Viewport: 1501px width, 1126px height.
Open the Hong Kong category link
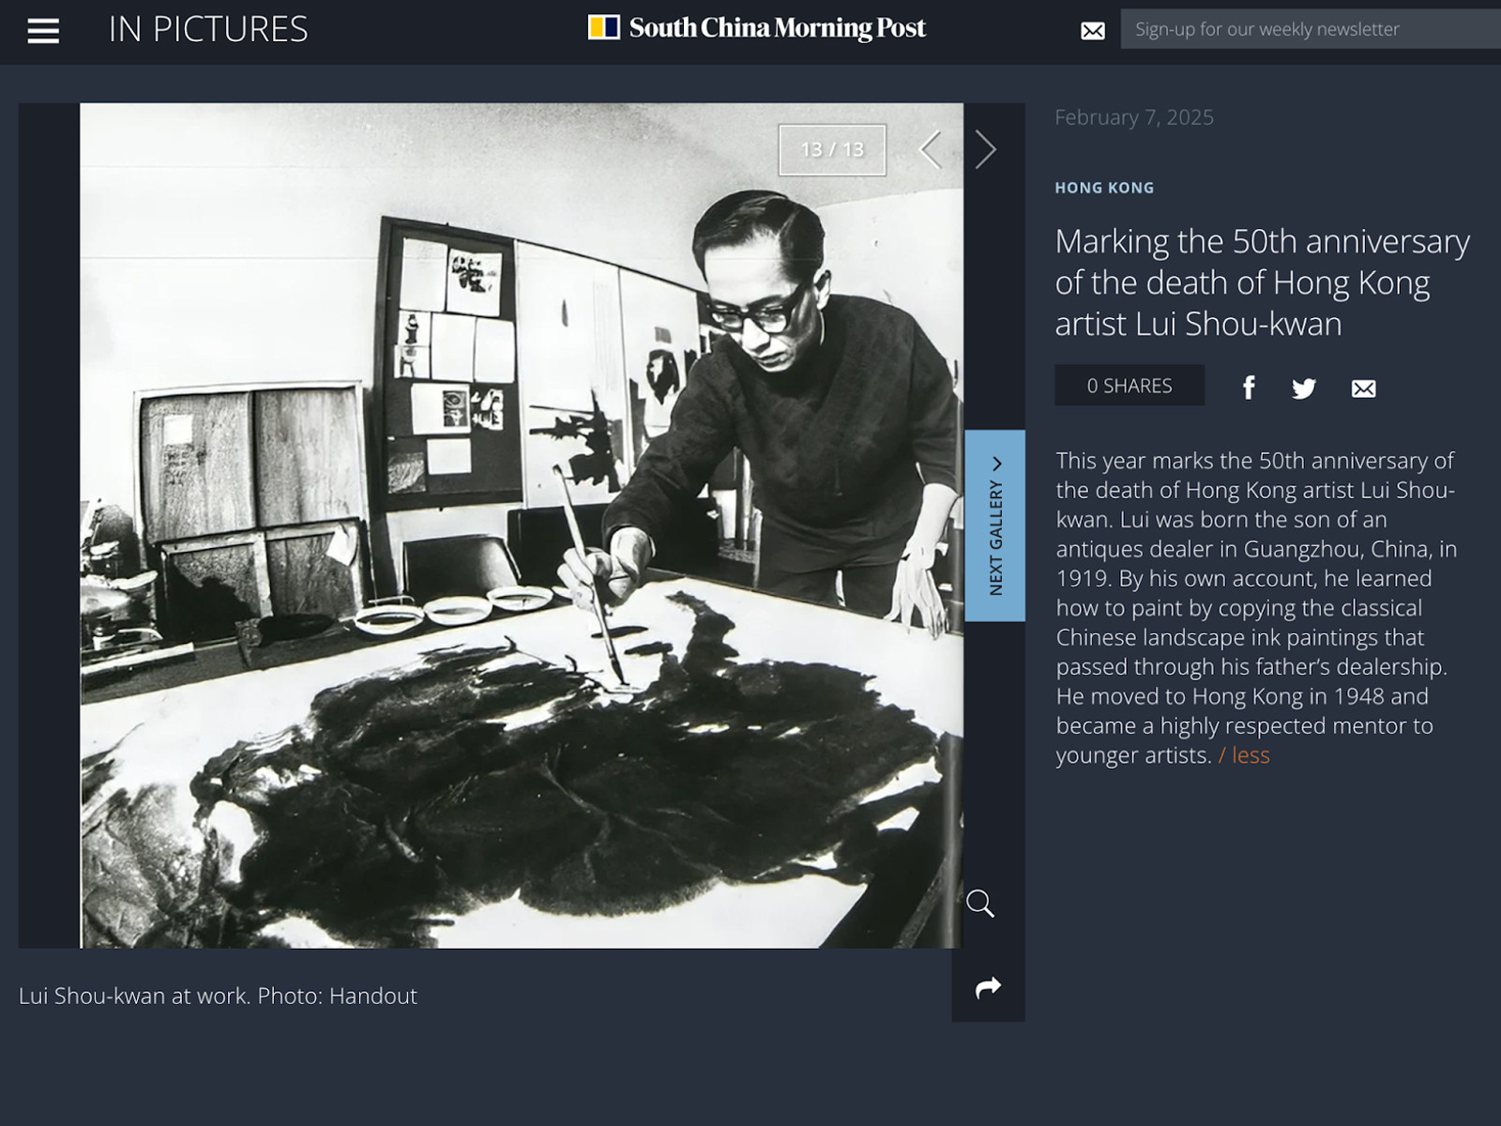[1104, 188]
